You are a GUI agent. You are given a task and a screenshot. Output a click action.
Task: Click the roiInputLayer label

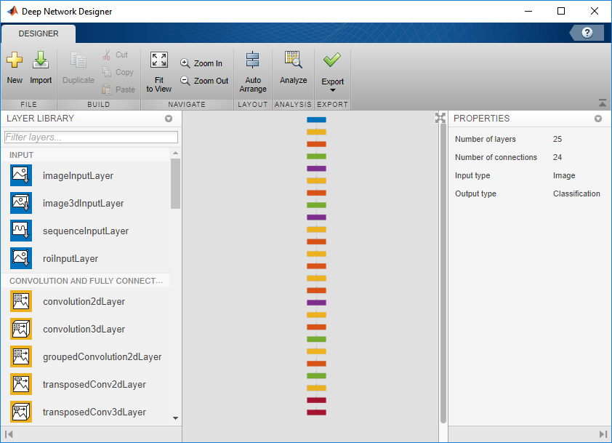click(x=71, y=259)
